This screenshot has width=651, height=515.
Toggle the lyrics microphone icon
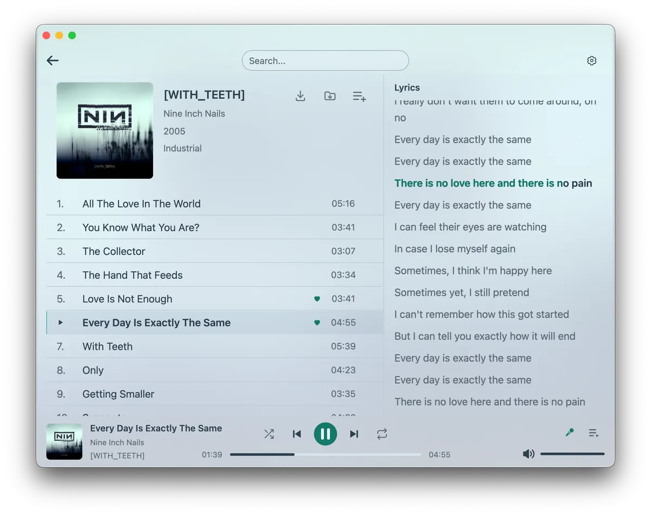[570, 433]
